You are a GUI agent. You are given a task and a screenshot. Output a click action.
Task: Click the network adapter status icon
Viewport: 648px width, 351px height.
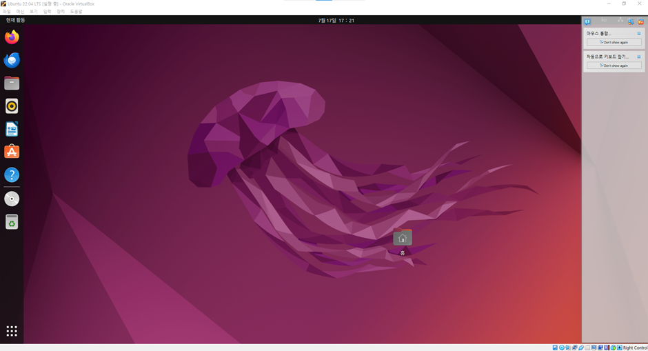pos(574,348)
